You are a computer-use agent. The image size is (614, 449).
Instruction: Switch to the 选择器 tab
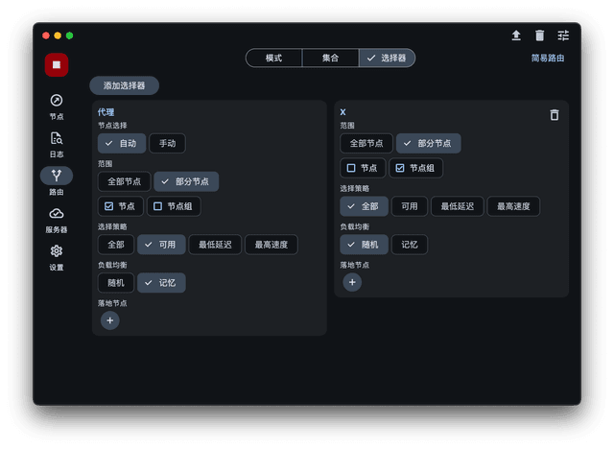387,58
